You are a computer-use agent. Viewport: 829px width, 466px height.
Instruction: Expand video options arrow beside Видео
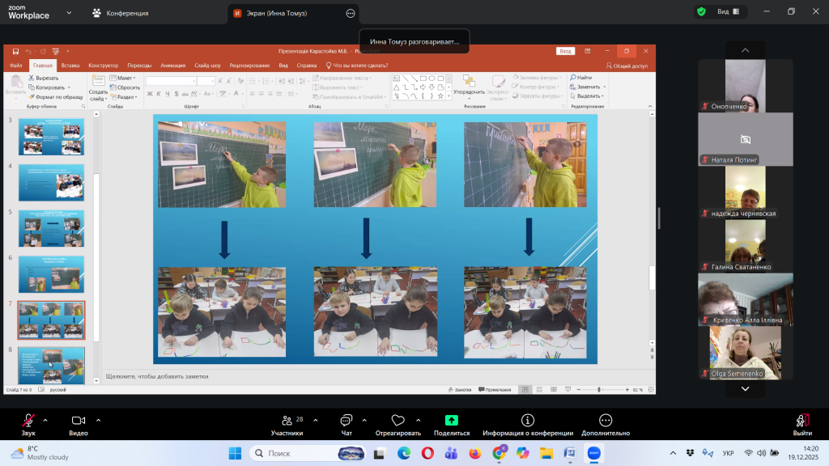(x=98, y=420)
